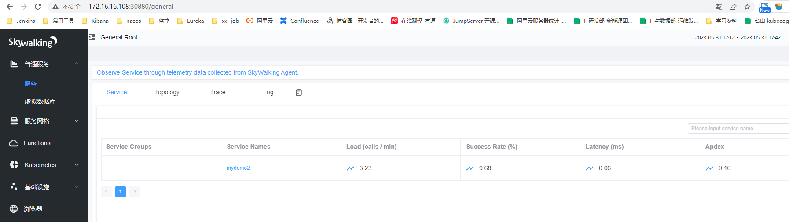This screenshot has width=789, height=222.
Task: Open the Kibana bookmark
Action: click(95, 21)
